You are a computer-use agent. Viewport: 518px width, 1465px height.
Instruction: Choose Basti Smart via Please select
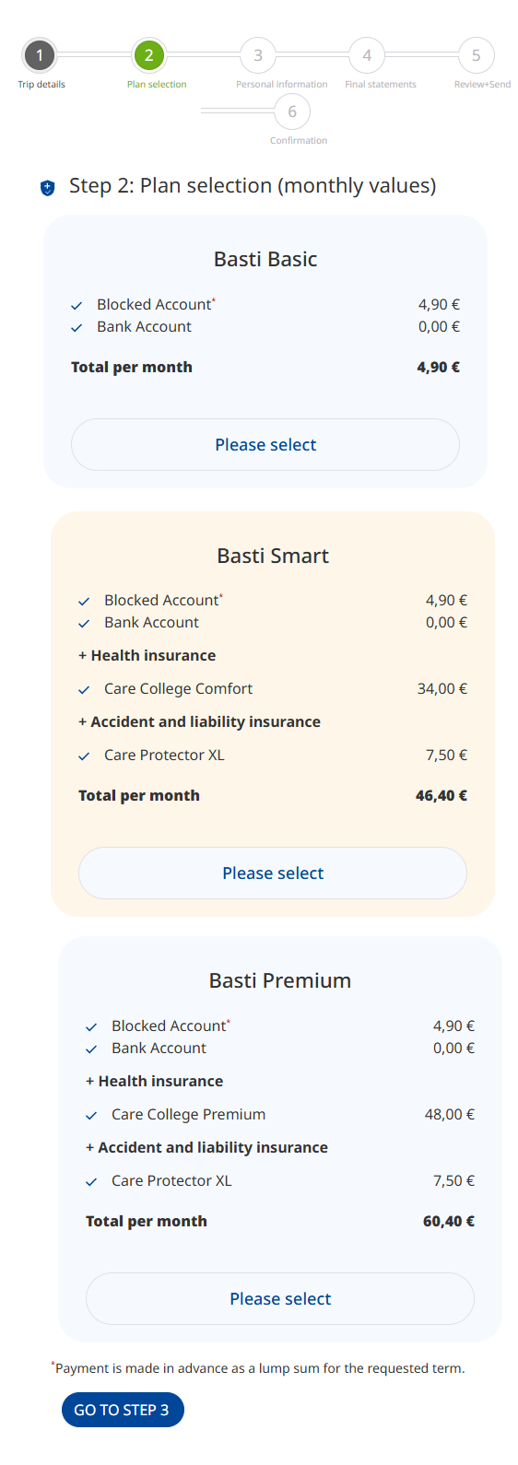273,873
